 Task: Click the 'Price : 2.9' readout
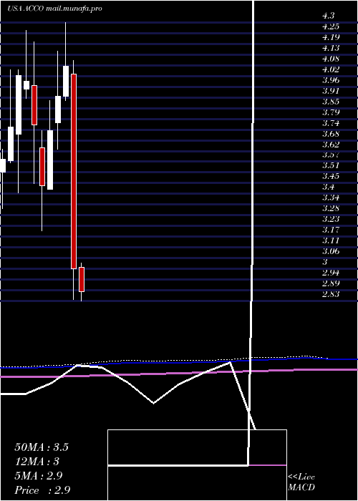(42, 490)
